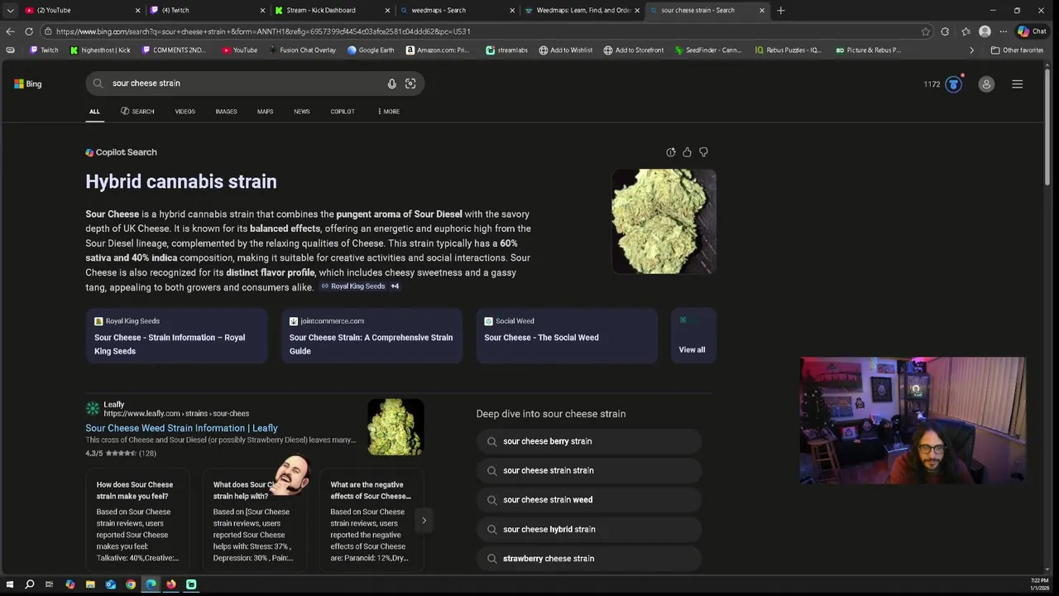Open the Other favorites folder
The image size is (1059, 596).
click(x=1017, y=50)
